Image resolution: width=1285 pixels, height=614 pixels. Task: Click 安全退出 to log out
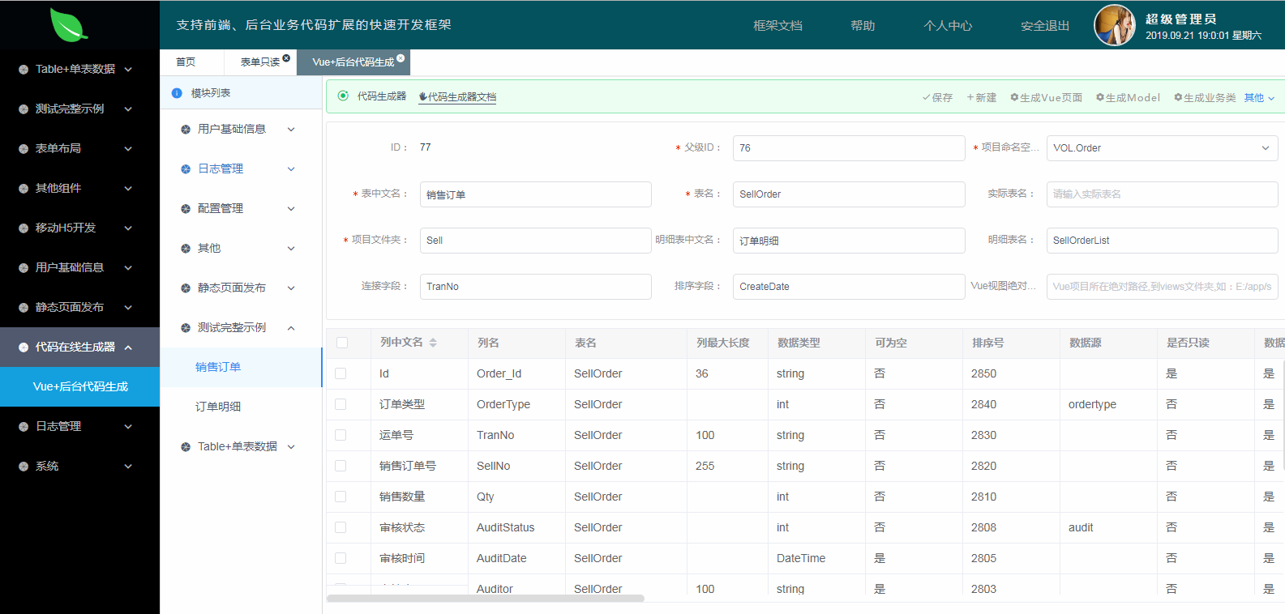[1045, 26]
